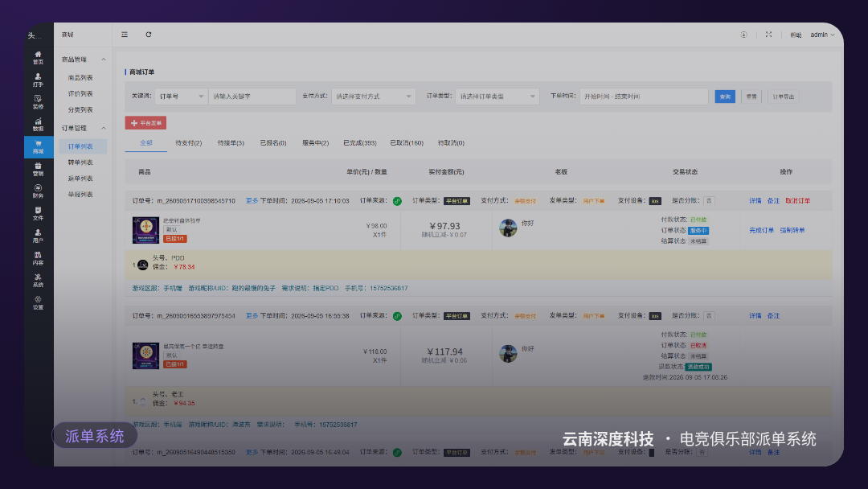Click 完成订单 on the first order
868x489 pixels.
[761, 230]
